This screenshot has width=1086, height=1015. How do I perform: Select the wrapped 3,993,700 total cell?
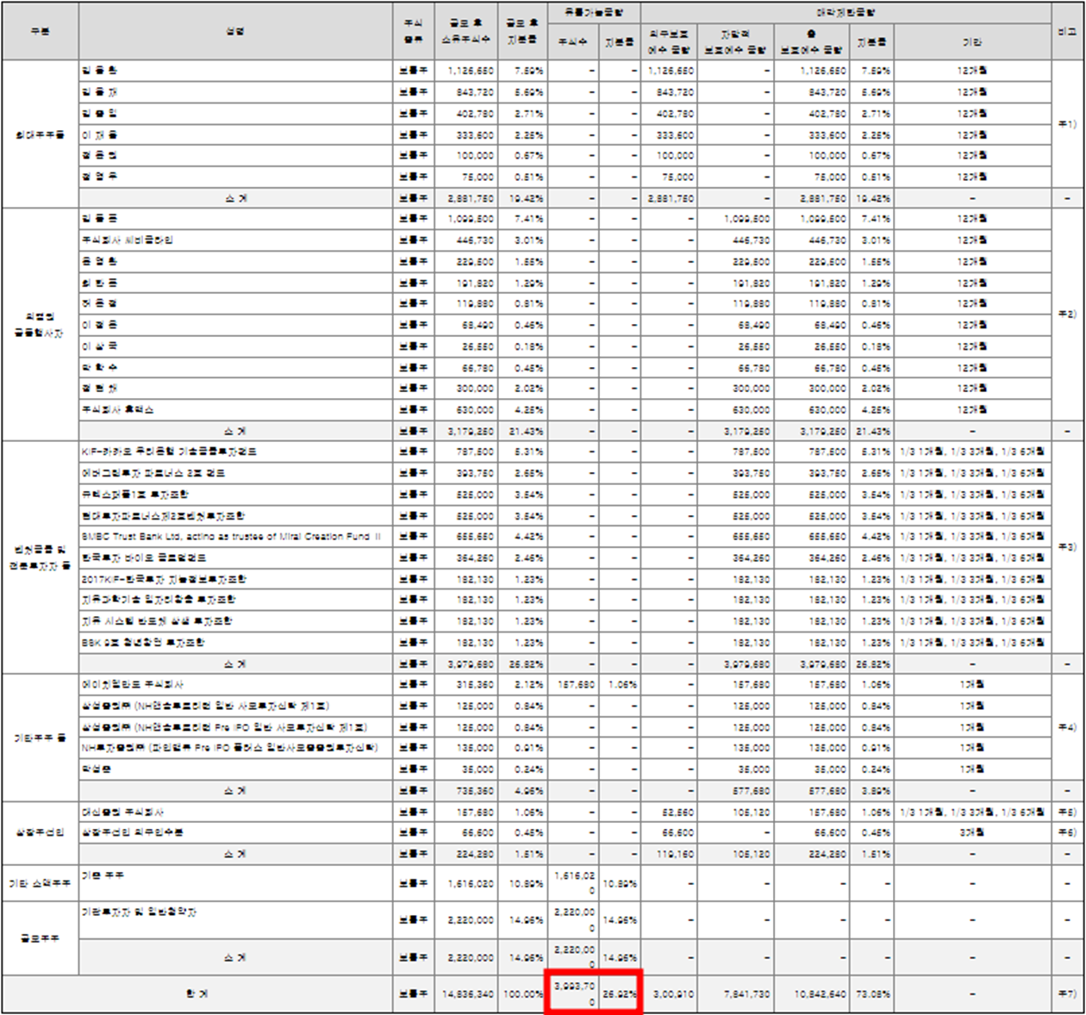pyautogui.click(x=574, y=994)
